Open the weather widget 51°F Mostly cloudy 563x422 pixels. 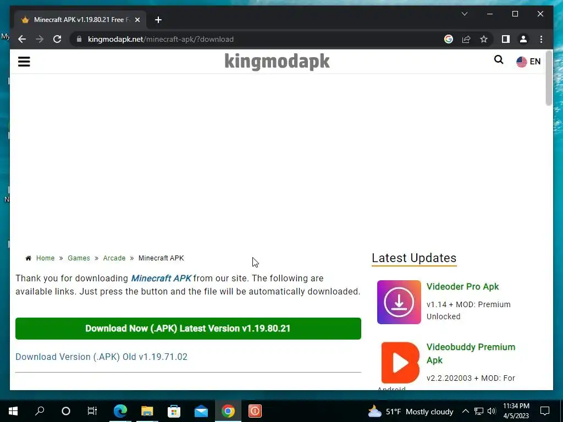pyautogui.click(x=410, y=411)
